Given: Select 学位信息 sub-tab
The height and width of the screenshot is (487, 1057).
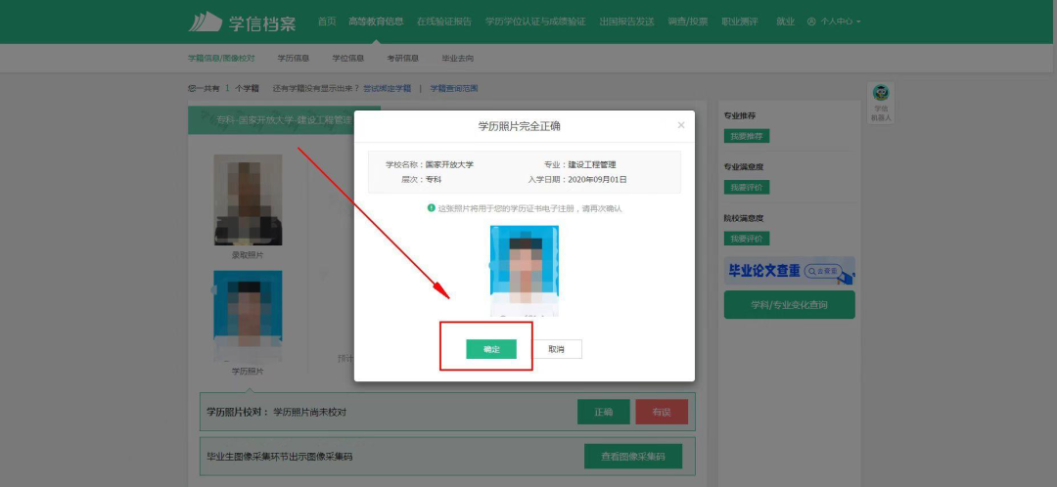Looking at the screenshot, I should 347,59.
